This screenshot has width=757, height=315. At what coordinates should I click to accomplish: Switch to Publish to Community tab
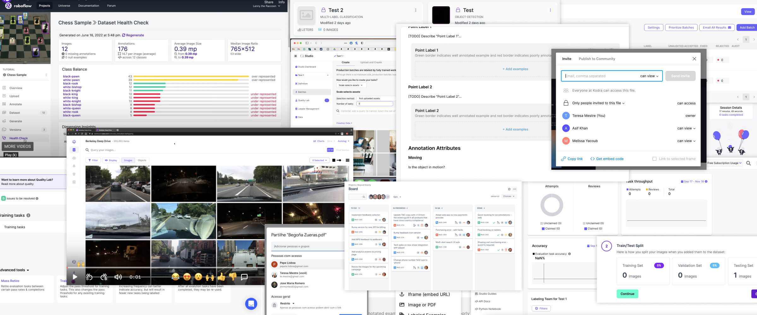tap(597, 59)
